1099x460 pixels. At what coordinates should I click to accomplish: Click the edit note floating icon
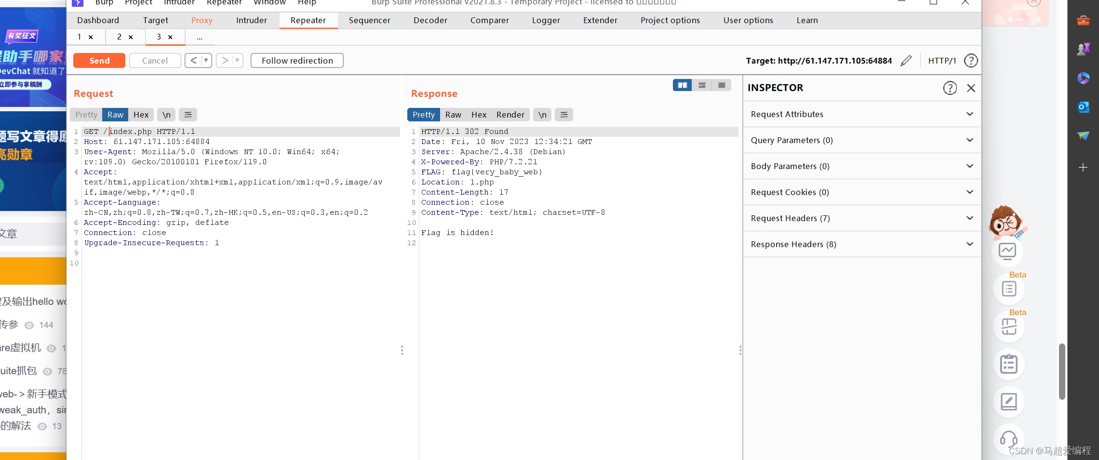click(1008, 401)
